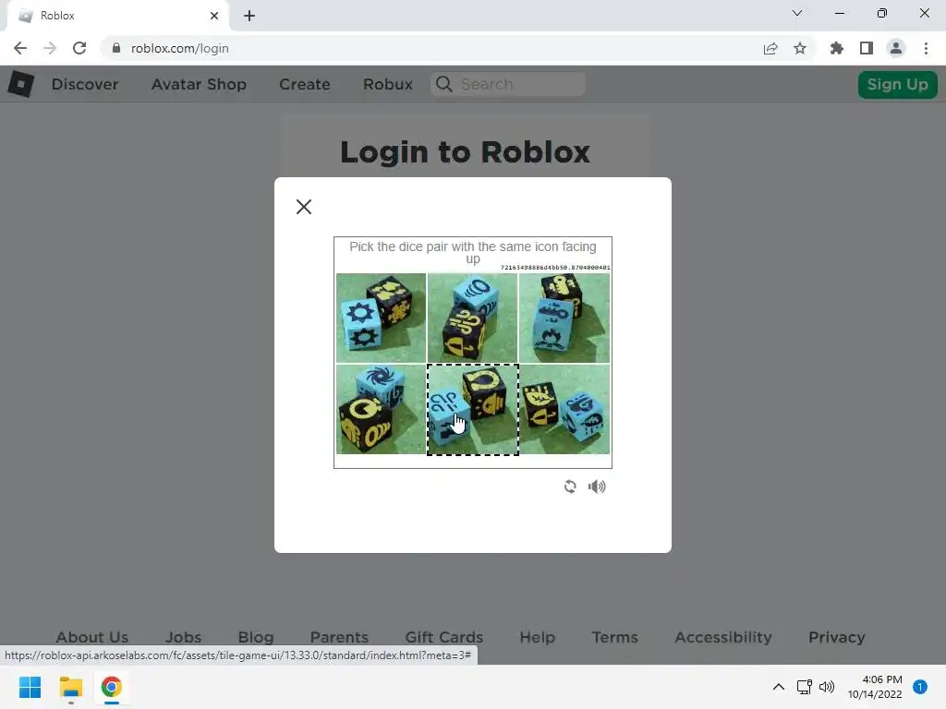Open the Extensions puzzle icon

(x=837, y=48)
